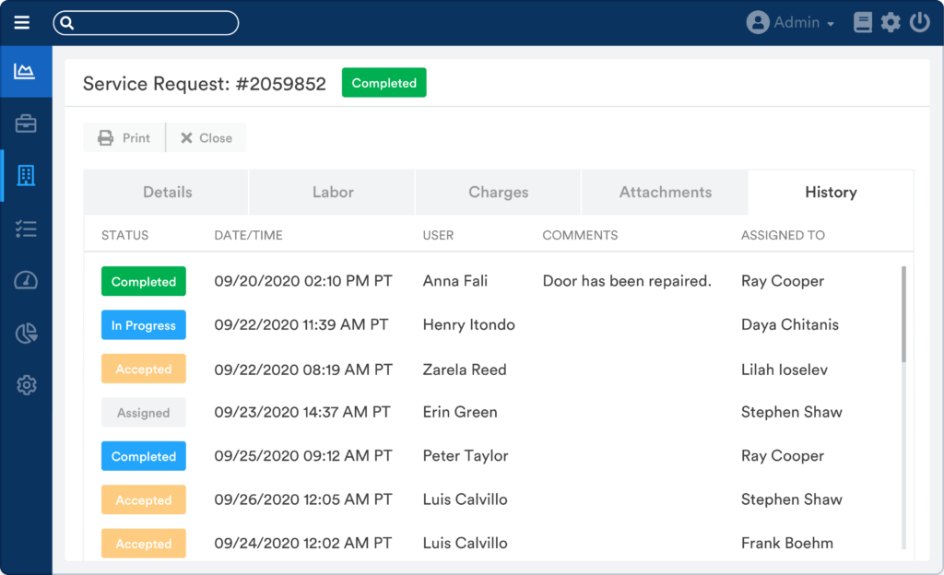The height and width of the screenshot is (575, 944).
Task: Open the documentation book icon
Action: pos(863,23)
